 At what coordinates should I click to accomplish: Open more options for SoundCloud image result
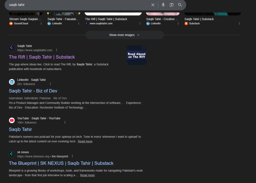tap(41, 24)
